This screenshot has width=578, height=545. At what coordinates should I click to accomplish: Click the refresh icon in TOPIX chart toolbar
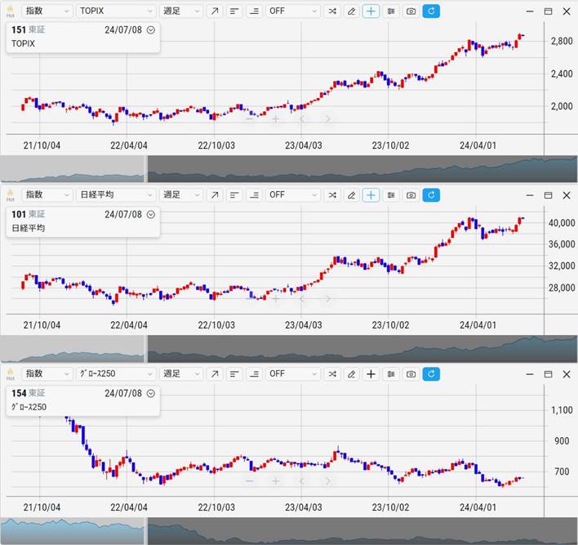432,11
